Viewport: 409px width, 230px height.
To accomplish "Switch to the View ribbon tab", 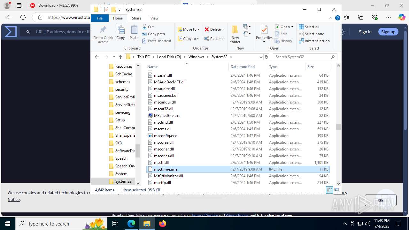I will click(154, 18).
